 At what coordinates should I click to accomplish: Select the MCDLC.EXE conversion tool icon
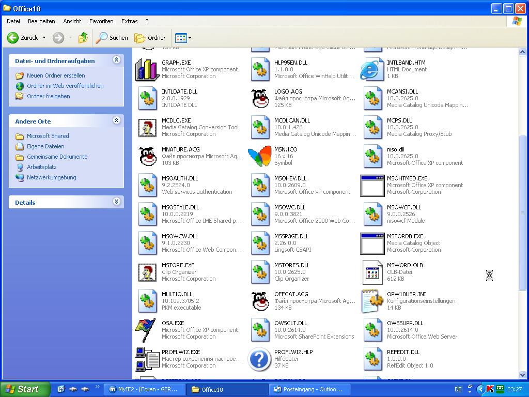147,127
